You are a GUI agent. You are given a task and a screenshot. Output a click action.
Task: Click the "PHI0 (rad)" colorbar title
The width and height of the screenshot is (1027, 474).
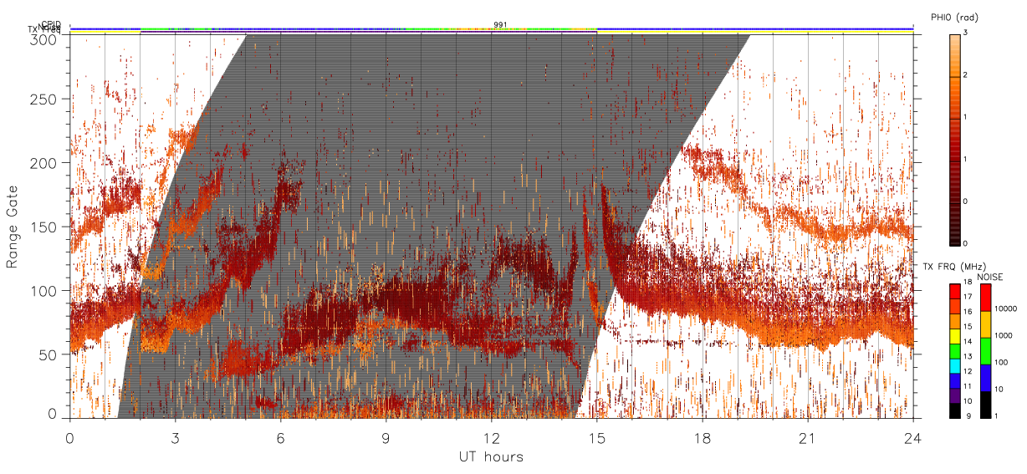click(x=953, y=18)
